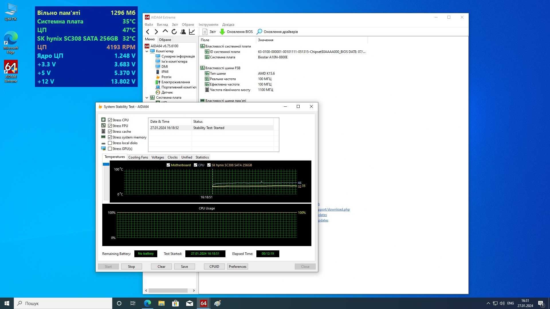This screenshot has height=309, width=550.
Task: Click the Refresh icon in AIDA64 toolbar
Action: 174,32
